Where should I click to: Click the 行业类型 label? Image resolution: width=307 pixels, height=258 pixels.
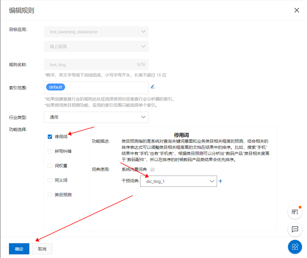18,118
